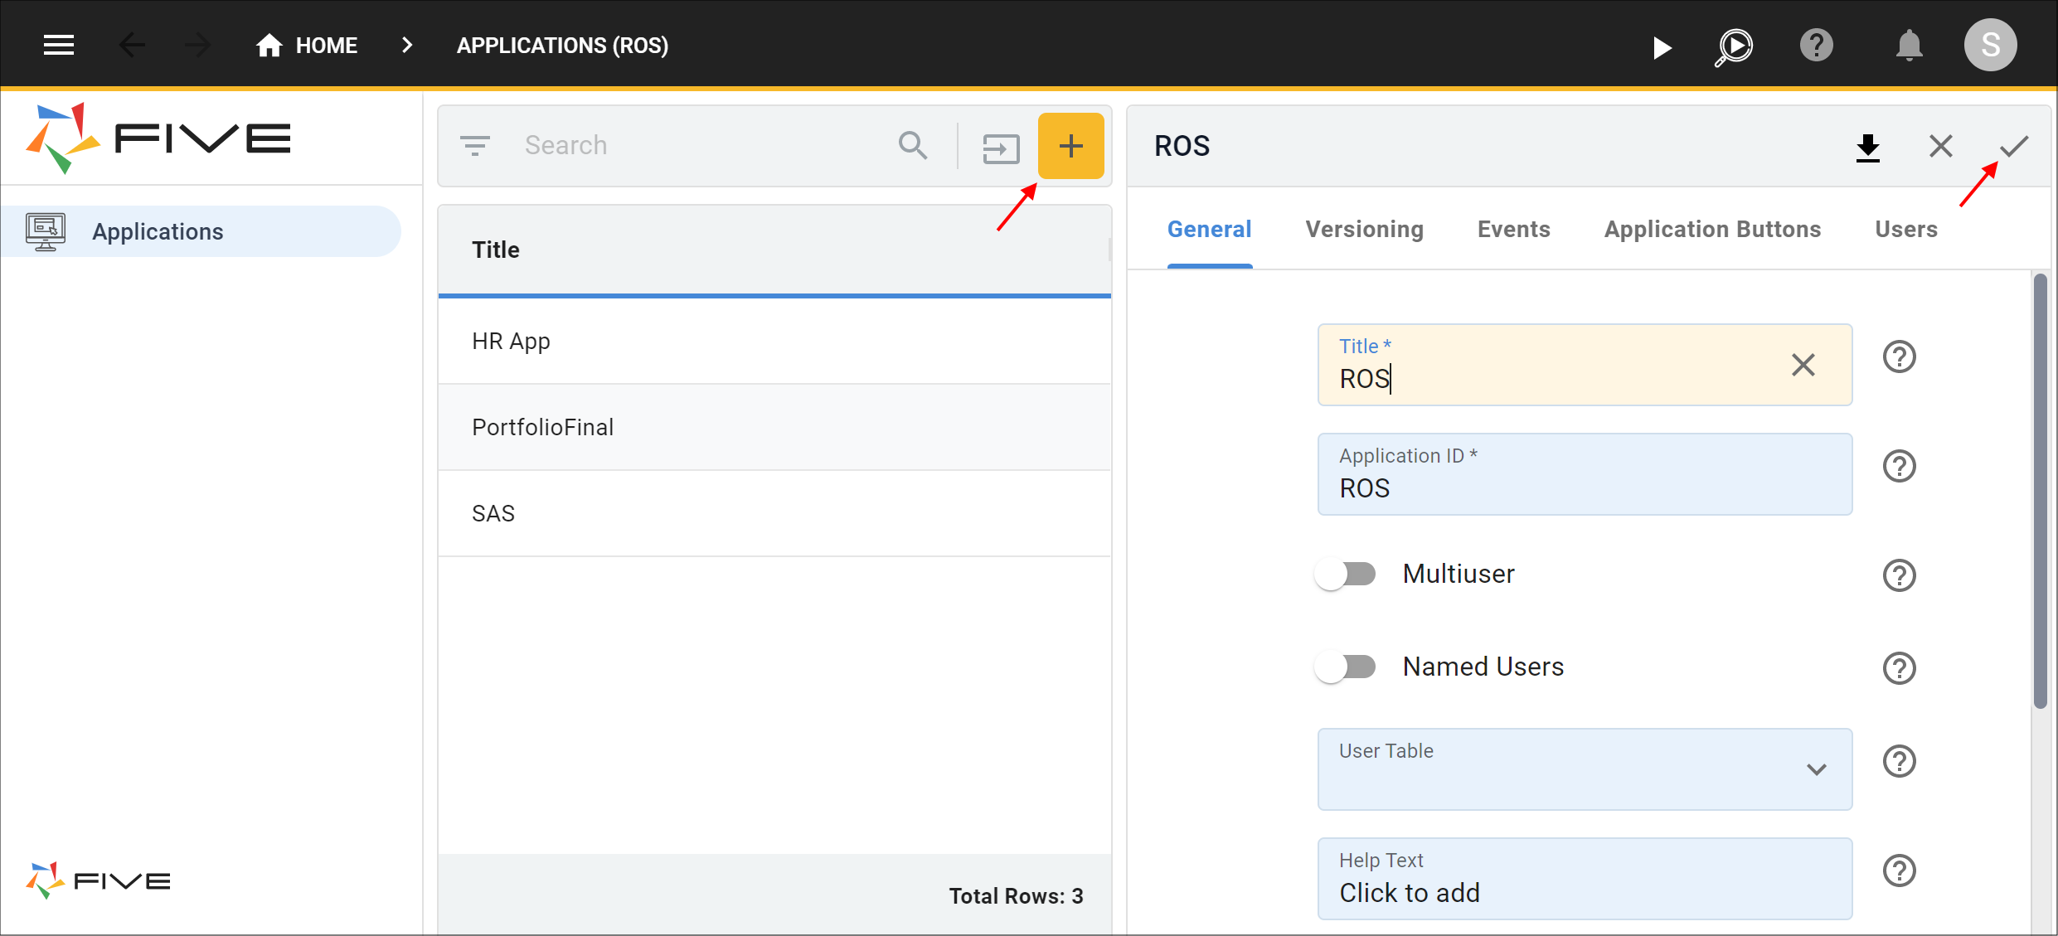Toggle the Named Users switch
2058x936 pixels.
pyautogui.click(x=1345, y=667)
